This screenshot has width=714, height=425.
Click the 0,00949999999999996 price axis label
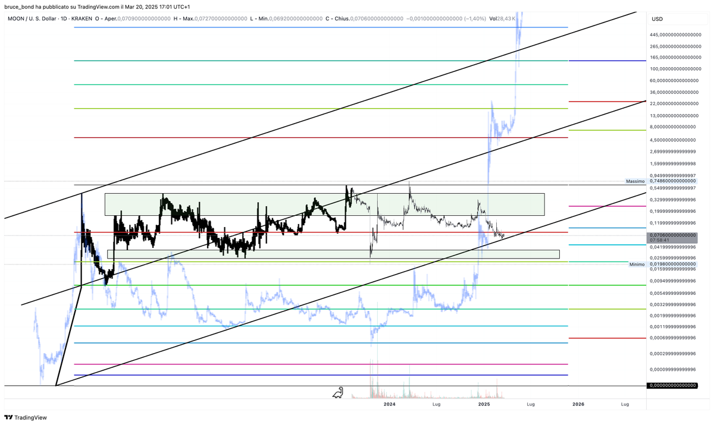(x=672, y=281)
